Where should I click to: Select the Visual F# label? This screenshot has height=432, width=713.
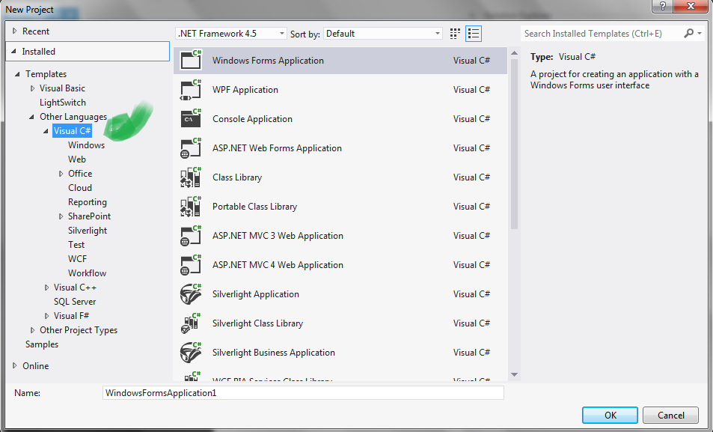71,316
